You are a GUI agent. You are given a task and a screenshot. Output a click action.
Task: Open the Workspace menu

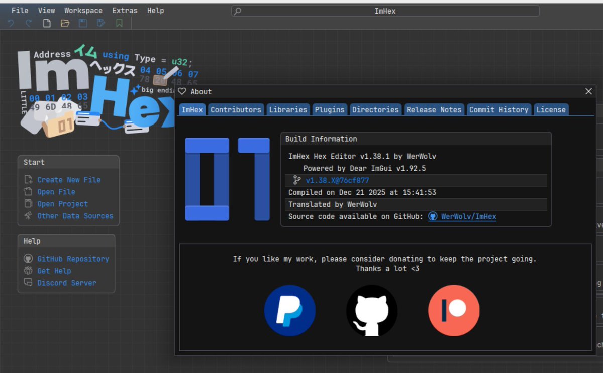(83, 10)
